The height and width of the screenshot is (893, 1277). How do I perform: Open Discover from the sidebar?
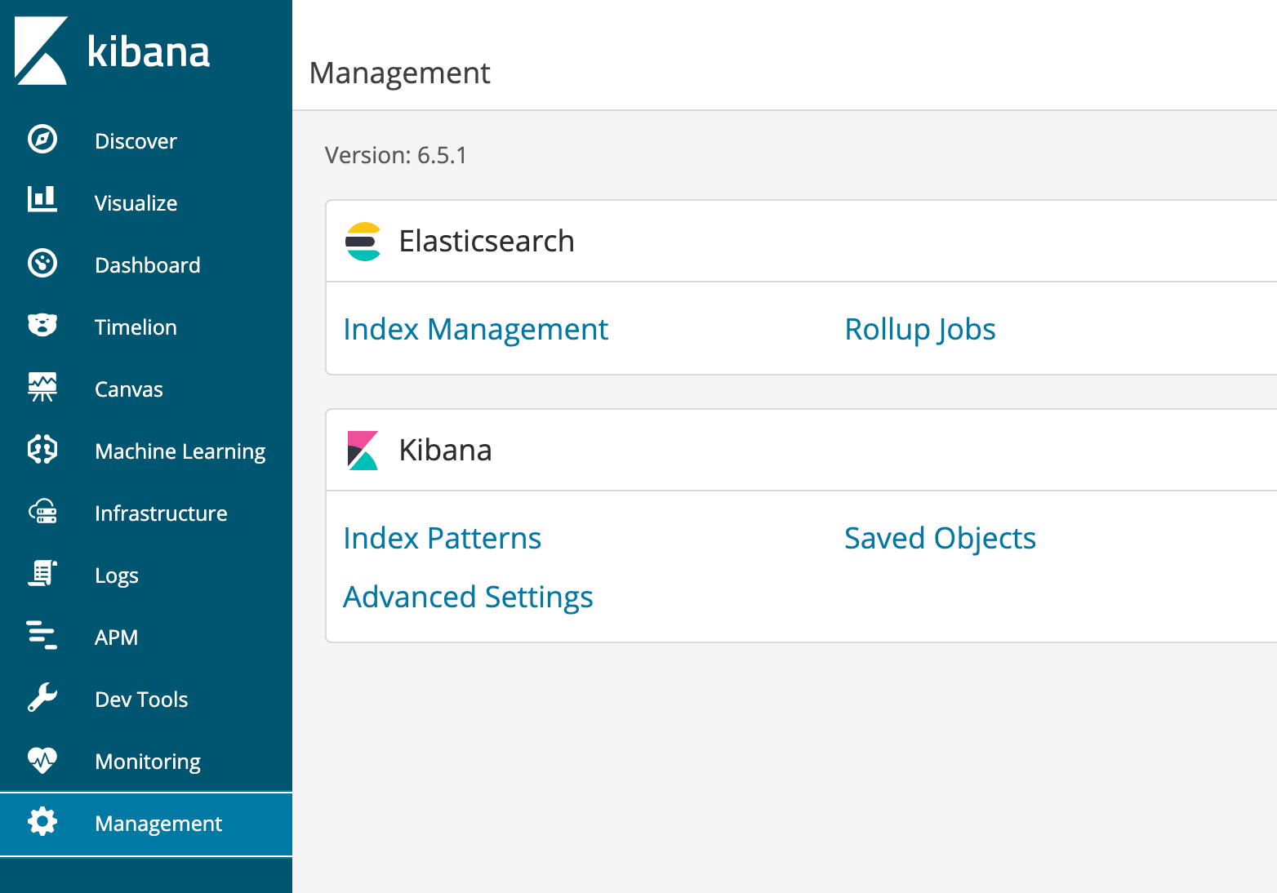point(136,141)
